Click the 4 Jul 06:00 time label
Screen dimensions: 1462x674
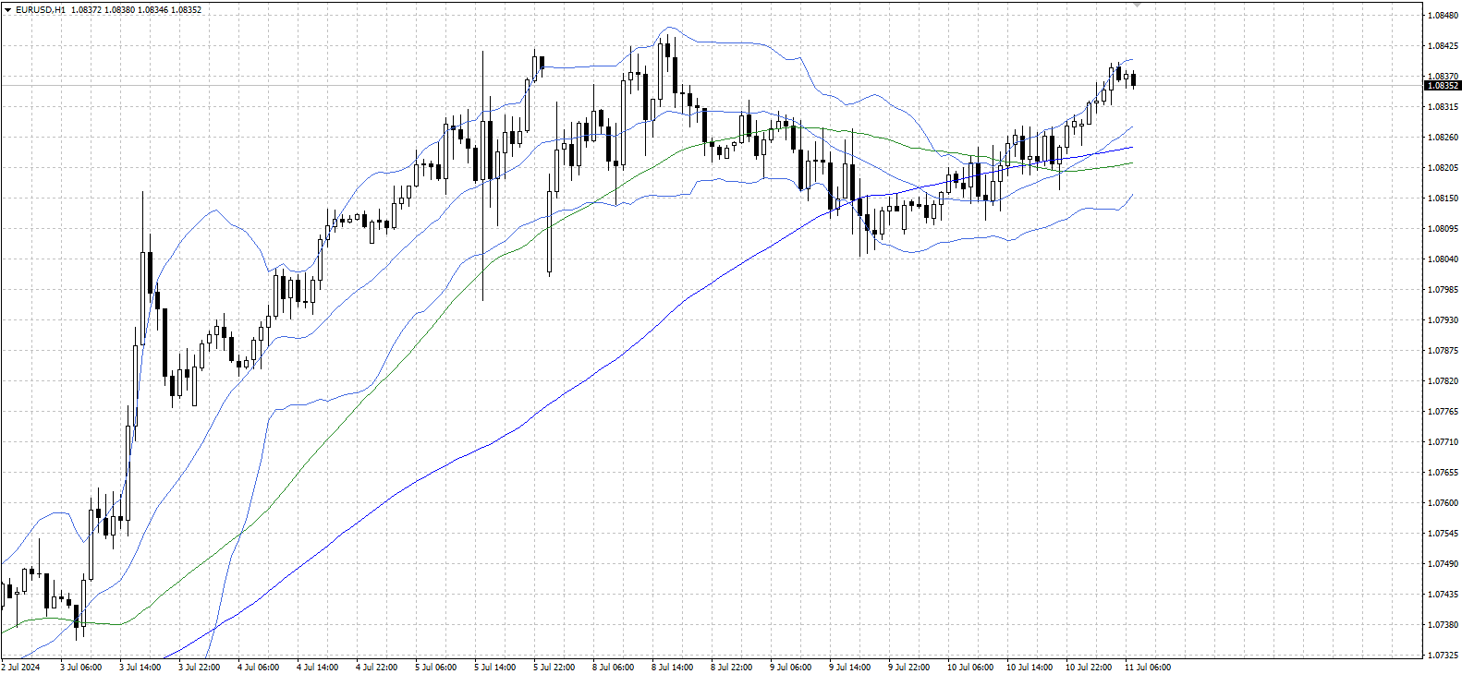259,667
